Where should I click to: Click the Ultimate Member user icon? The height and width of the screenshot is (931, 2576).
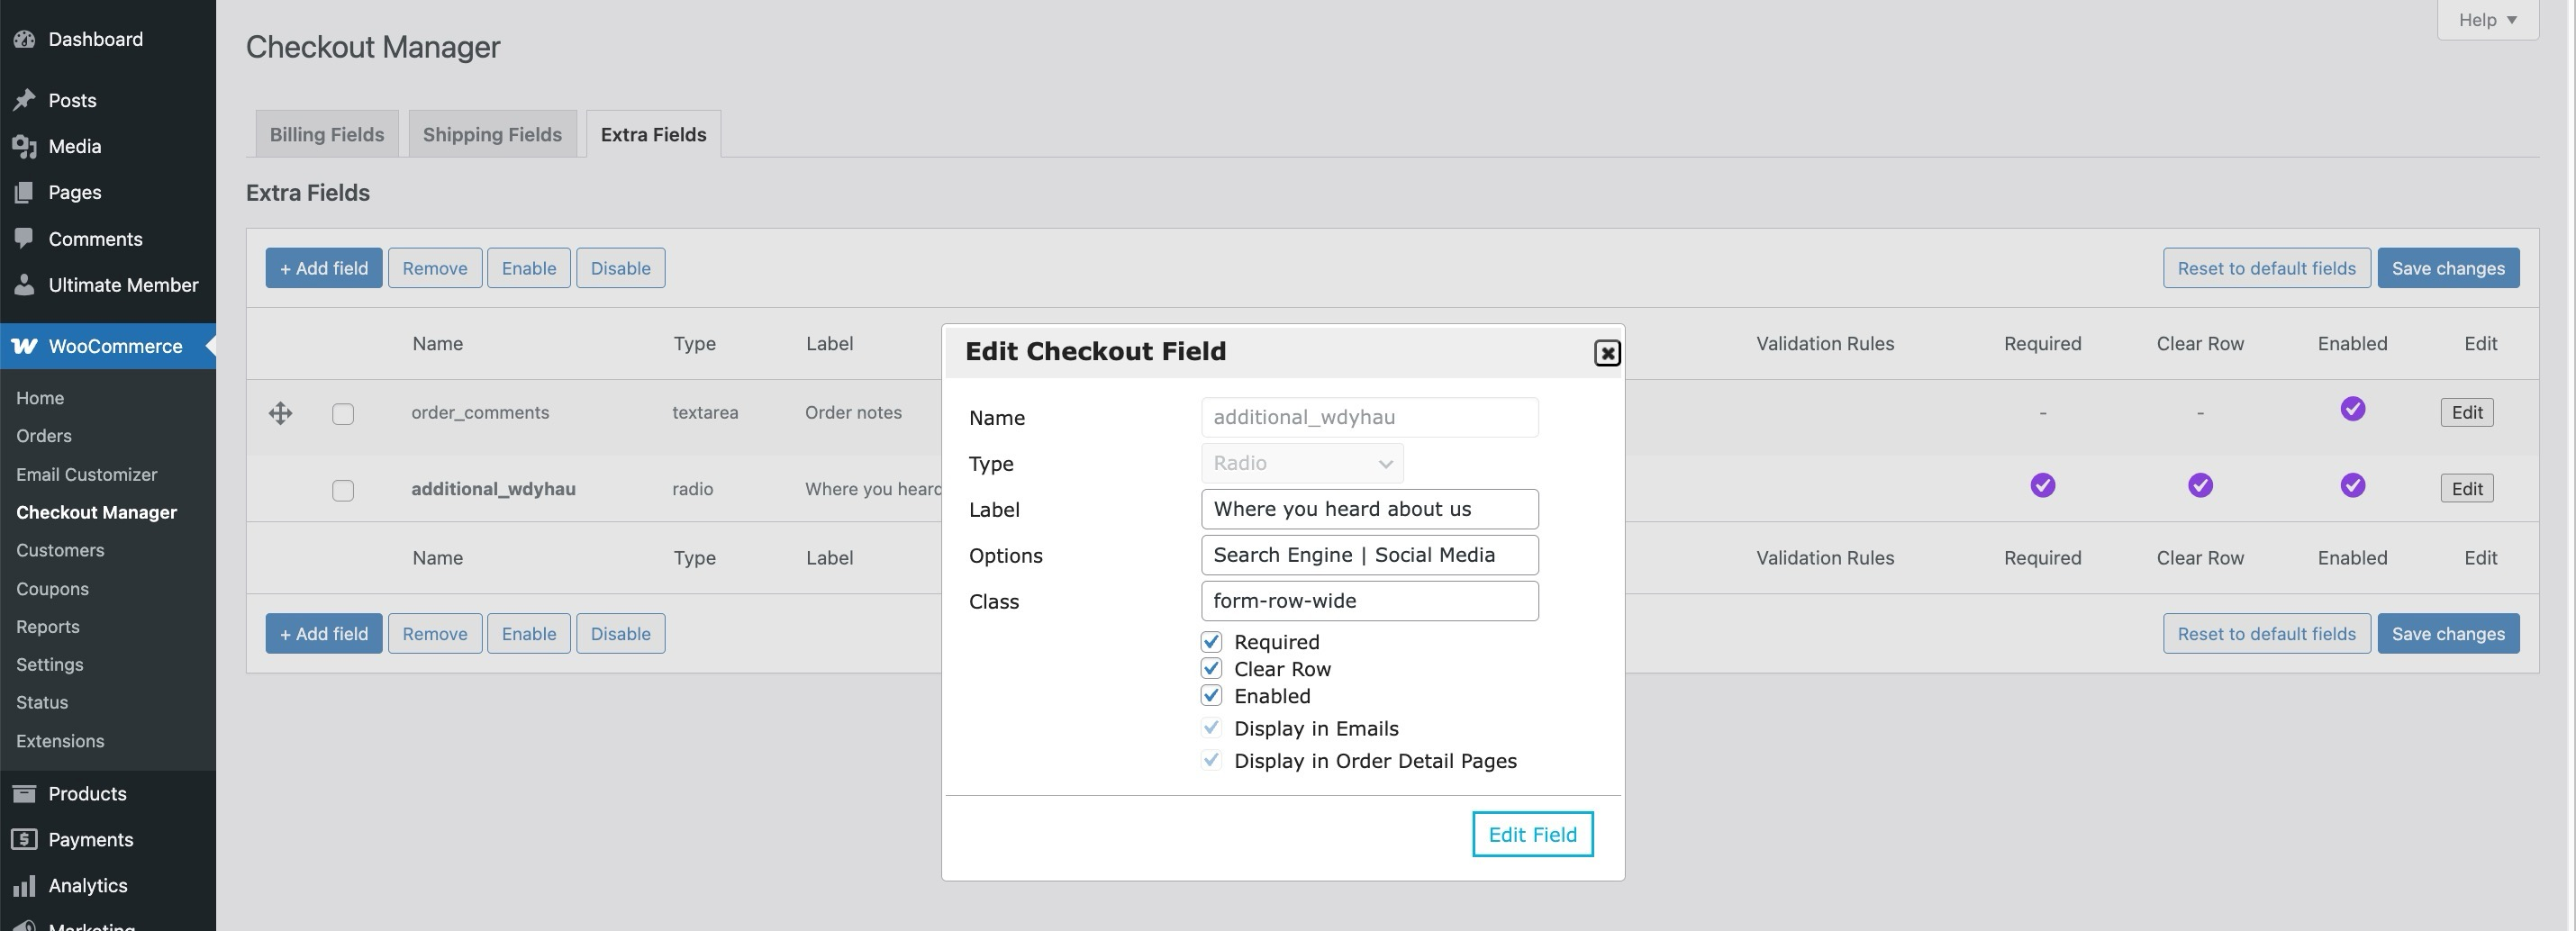[x=25, y=285]
